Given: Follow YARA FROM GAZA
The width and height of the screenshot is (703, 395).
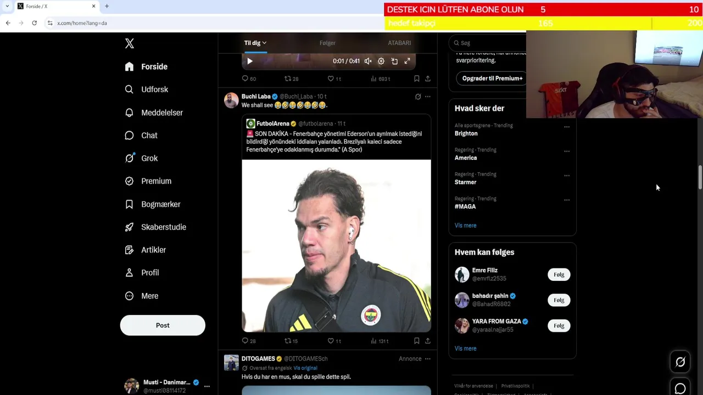Looking at the screenshot, I should (x=559, y=325).
